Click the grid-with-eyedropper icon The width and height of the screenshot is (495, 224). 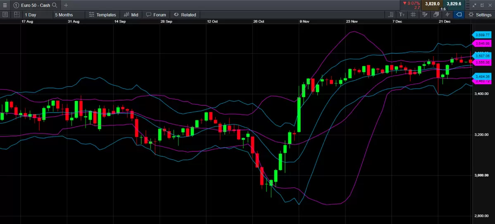[x=424, y=15]
